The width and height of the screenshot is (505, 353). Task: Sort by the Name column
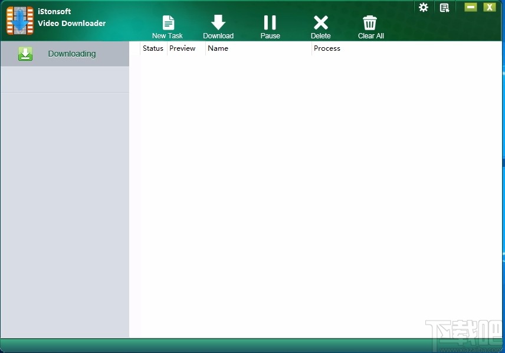218,48
